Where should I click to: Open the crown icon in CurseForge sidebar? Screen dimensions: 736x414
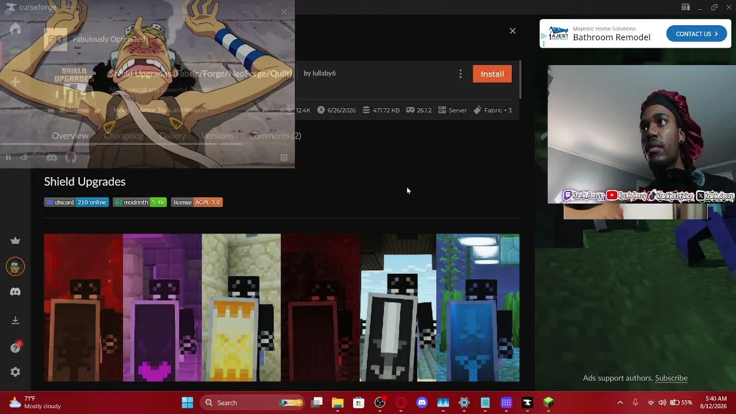(x=16, y=240)
